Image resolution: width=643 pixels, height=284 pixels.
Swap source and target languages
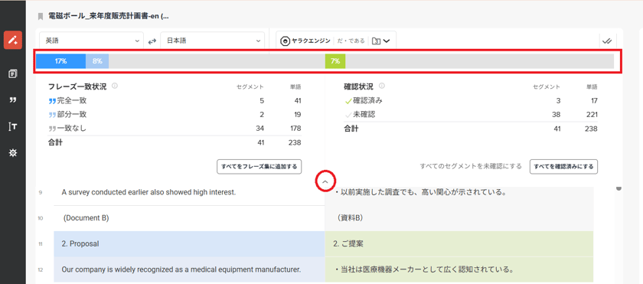152,41
